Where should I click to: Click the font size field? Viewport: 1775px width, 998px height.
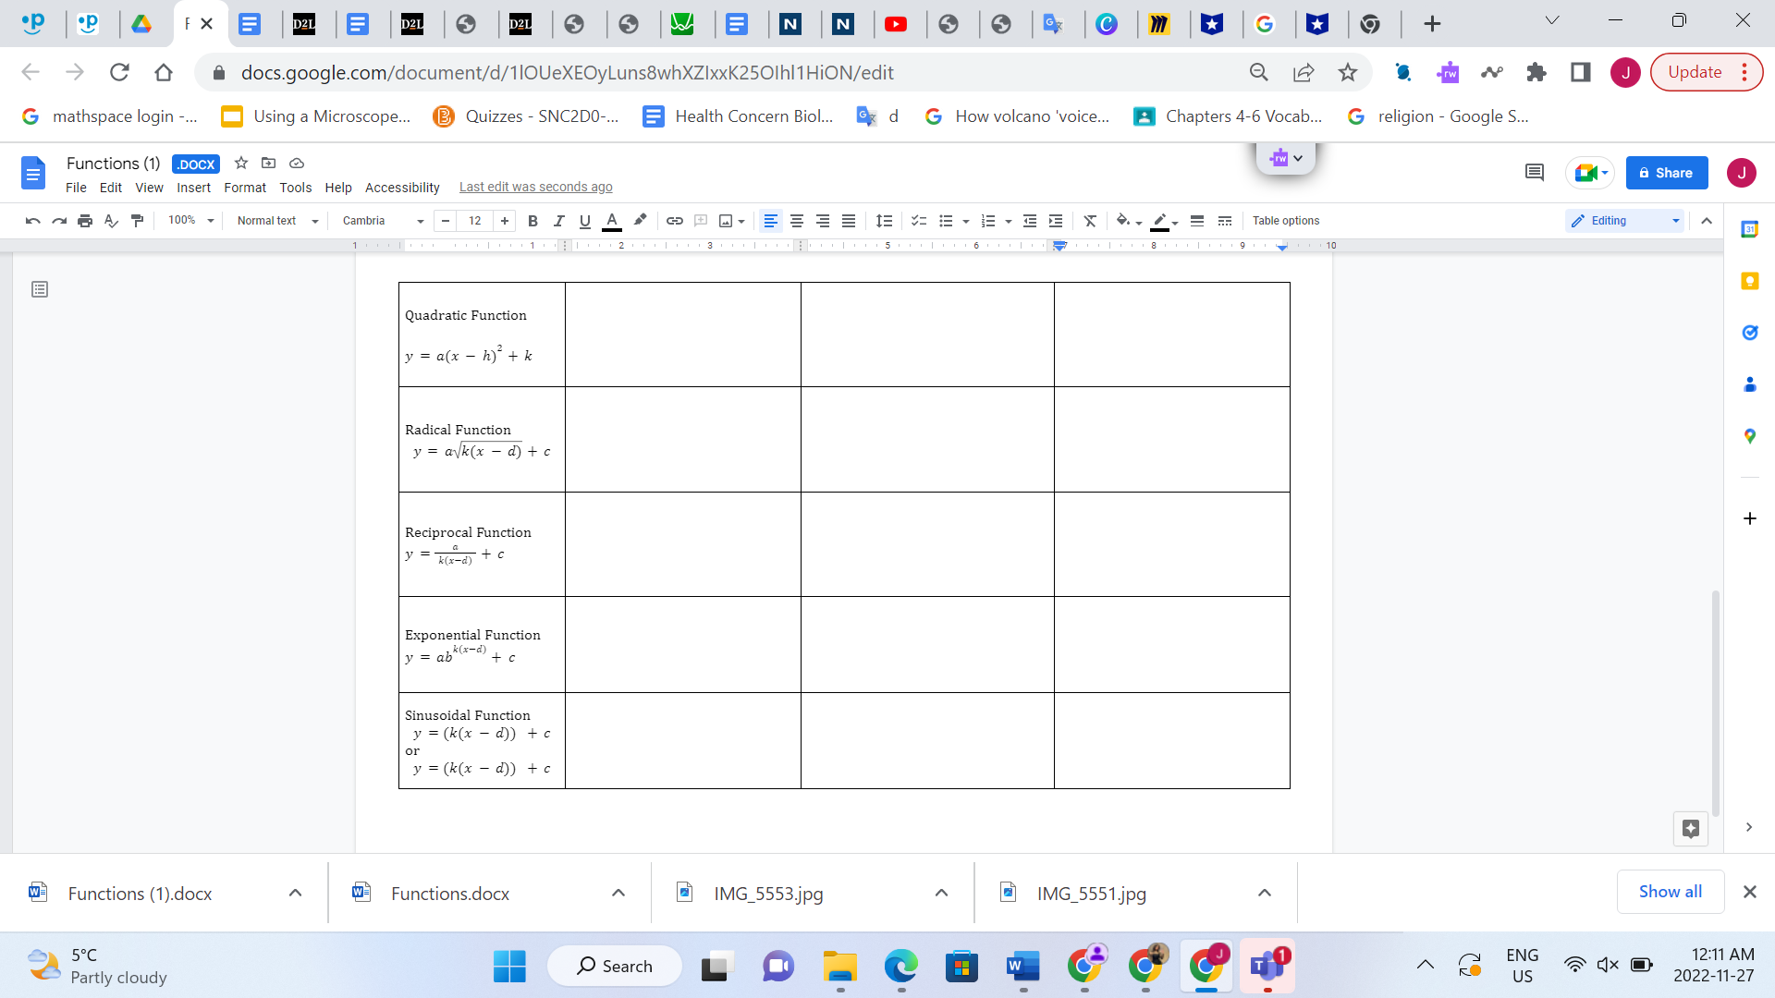pos(474,221)
